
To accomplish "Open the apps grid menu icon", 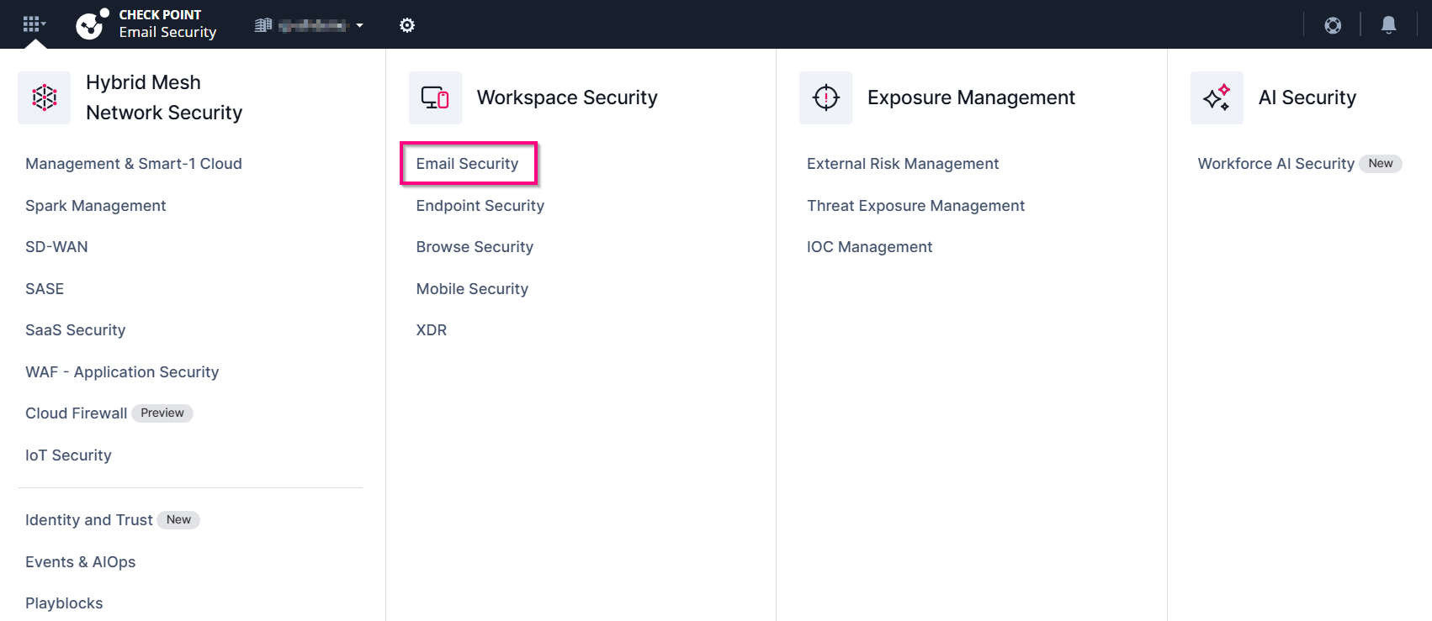I will click(34, 24).
